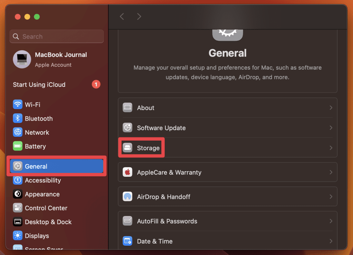Open Control Center settings
Image resolution: width=353 pixels, height=255 pixels.
pos(57,208)
